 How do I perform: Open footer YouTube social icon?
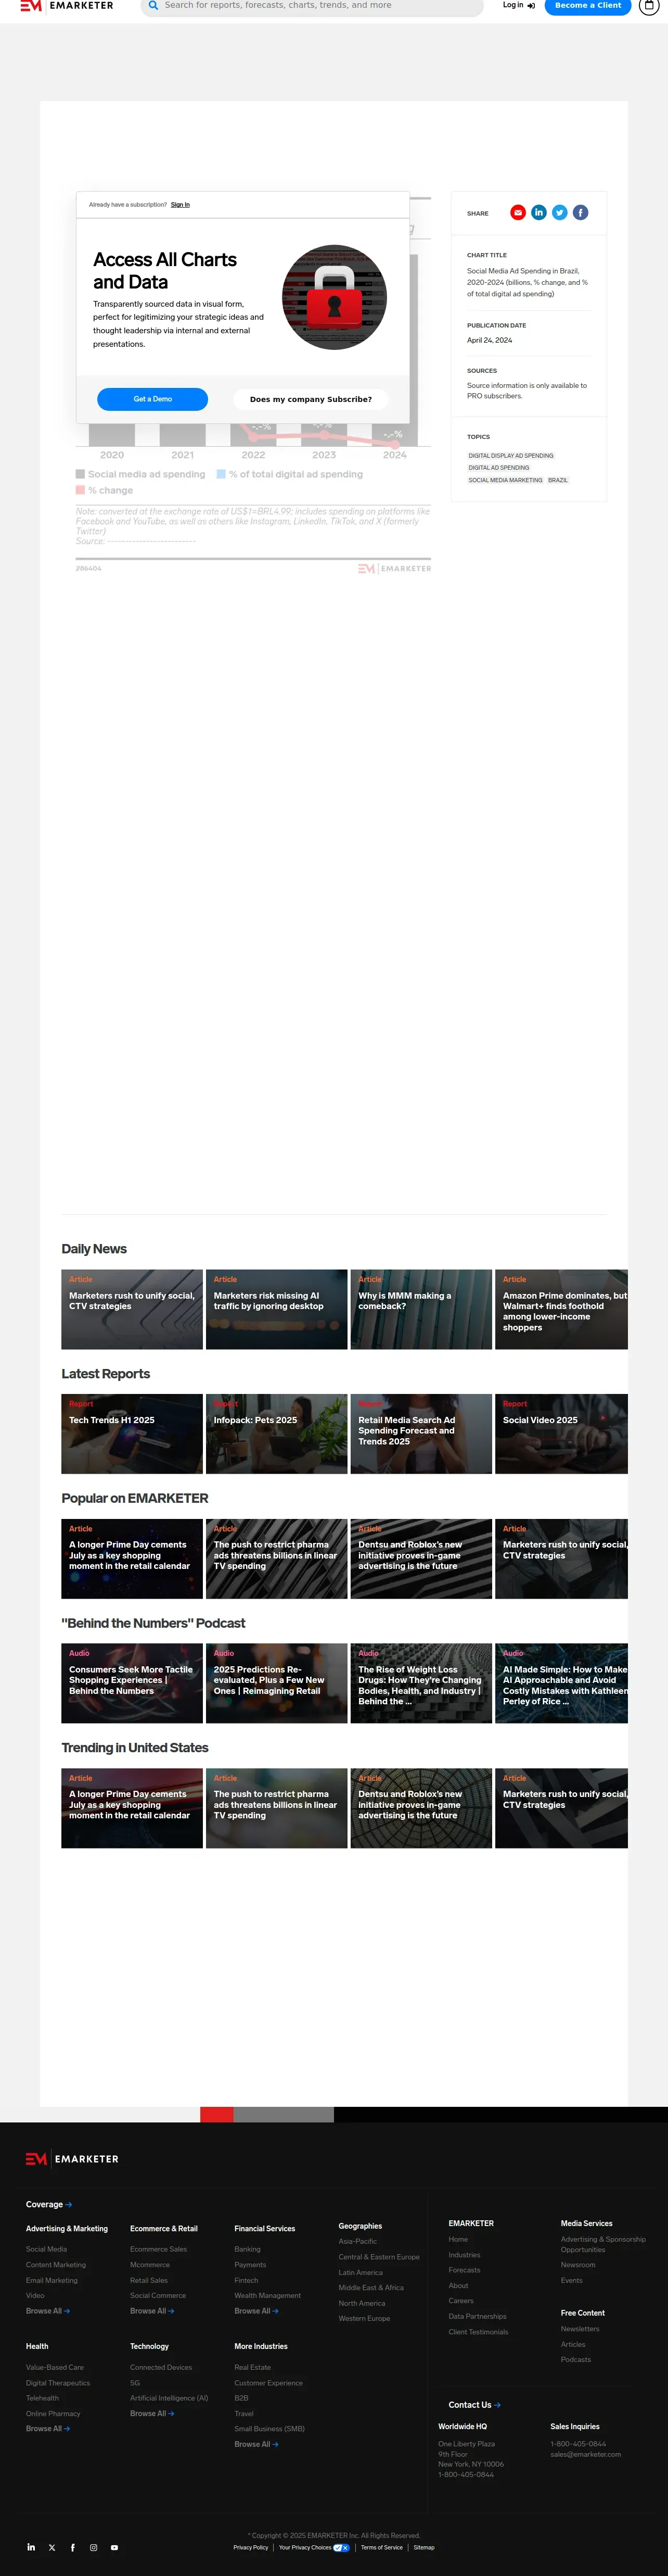click(114, 2547)
